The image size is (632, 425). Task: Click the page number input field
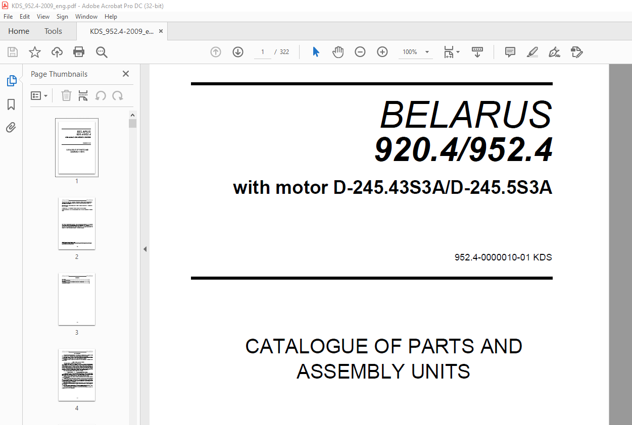coord(263,52)
